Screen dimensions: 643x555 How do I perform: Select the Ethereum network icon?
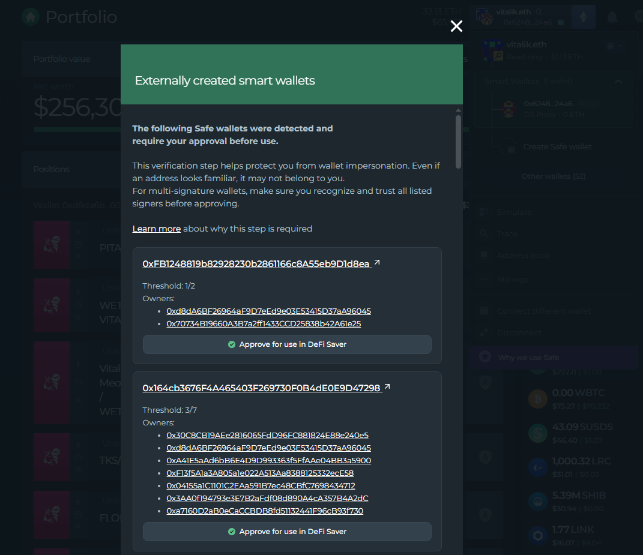click(x=583, y=17)
